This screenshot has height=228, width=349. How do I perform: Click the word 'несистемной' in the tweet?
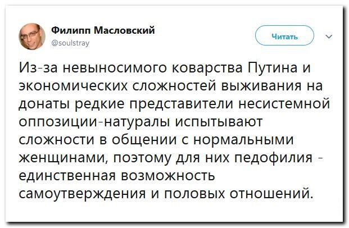click(284, 104)
